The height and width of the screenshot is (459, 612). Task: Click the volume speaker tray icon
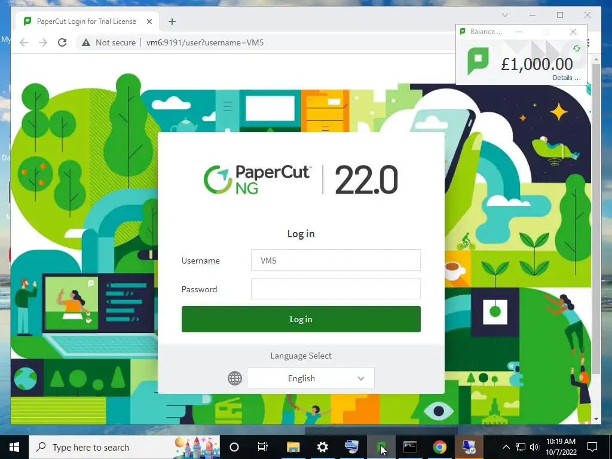click(x=534, y=447)
